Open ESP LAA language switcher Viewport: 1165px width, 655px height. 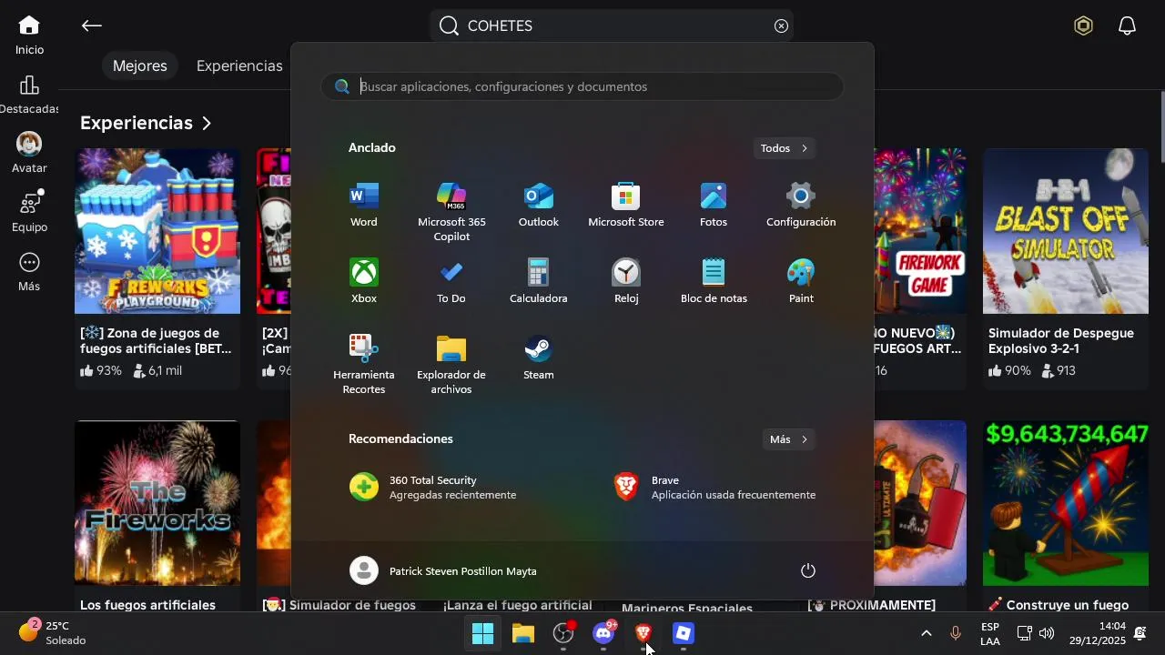pos(990,633)
